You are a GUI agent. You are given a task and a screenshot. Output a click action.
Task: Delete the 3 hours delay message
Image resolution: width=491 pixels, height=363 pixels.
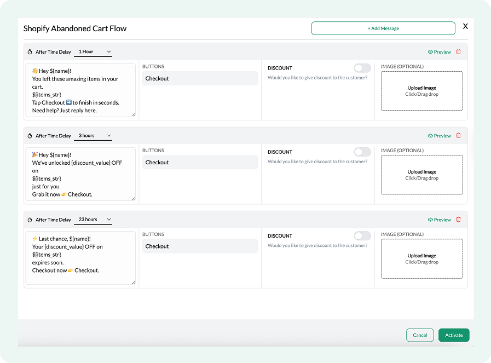click(459, 136)
